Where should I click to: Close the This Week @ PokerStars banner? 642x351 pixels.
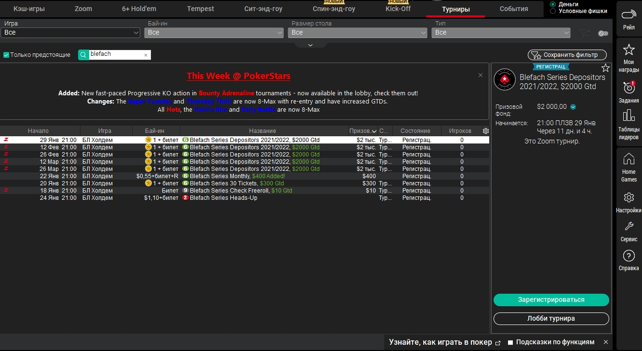point(481,75)
